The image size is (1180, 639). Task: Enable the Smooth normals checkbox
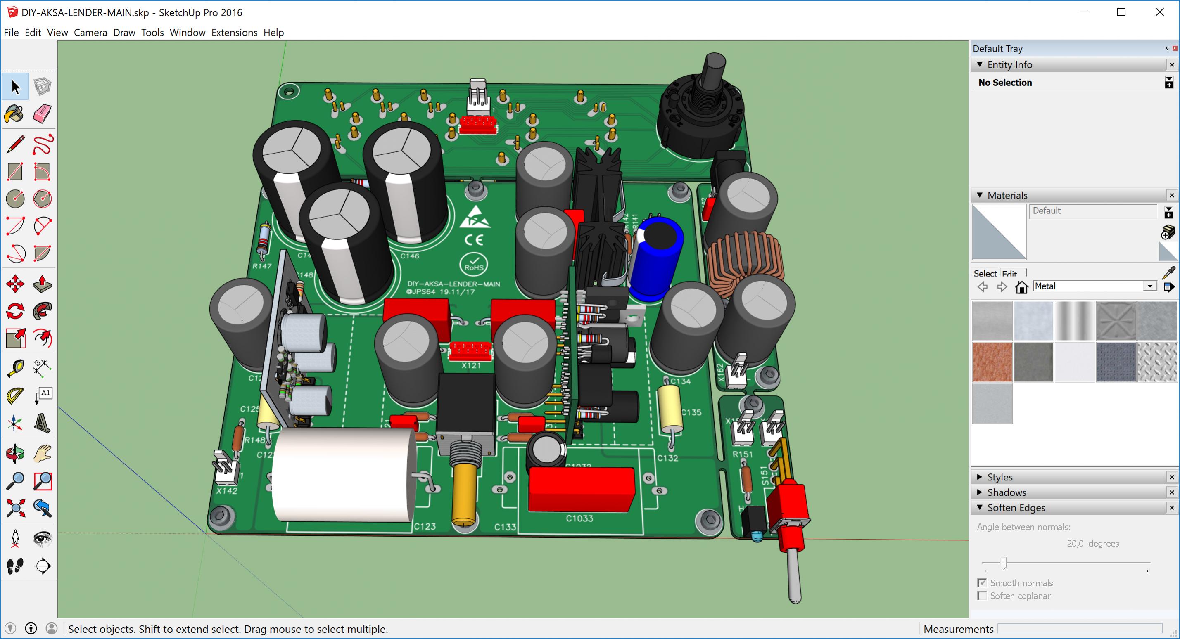pos(982,583)
